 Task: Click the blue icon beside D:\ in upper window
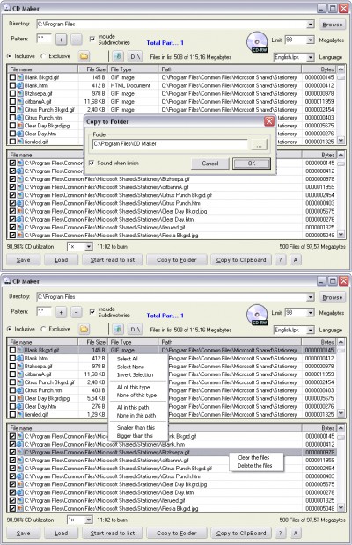point(118,56)
